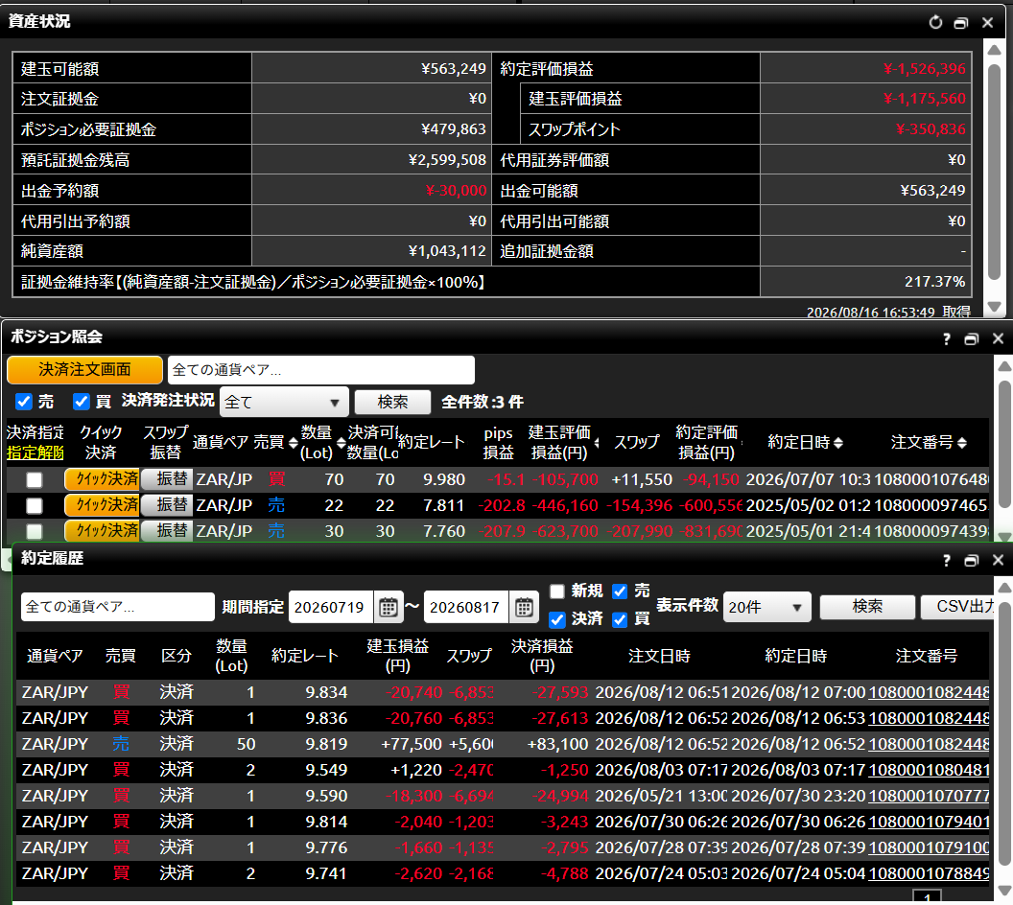
Task: Open calendar for end date 20260817
Action: click(524, 607)
